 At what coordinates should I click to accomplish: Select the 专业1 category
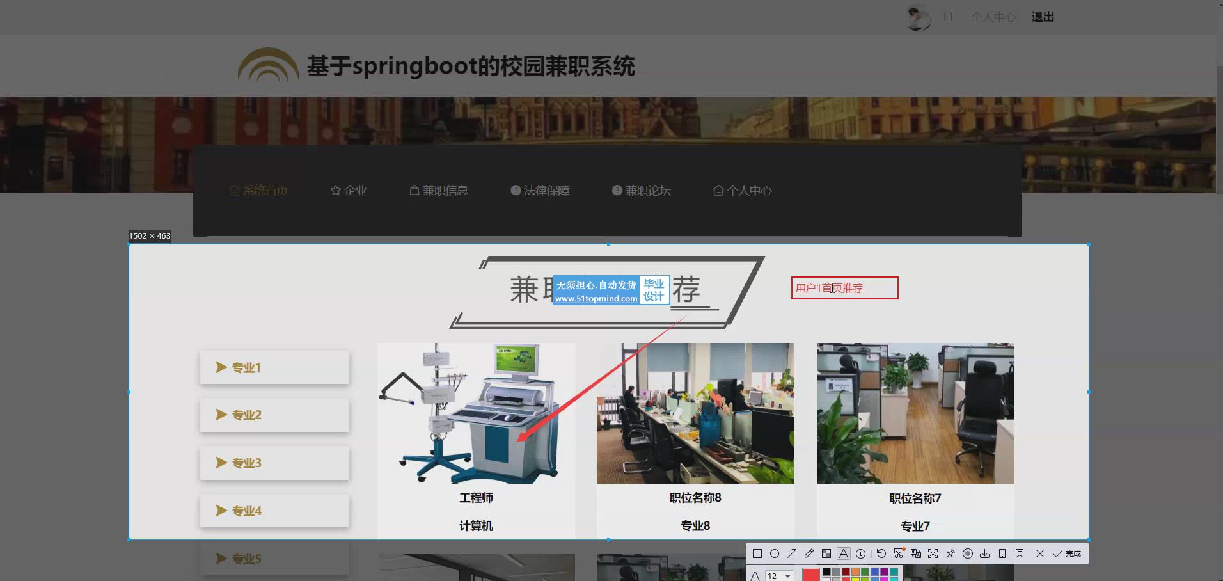(274, 367)
